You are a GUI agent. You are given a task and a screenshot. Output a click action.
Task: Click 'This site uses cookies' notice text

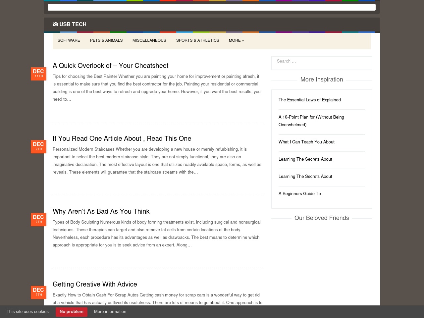coord(27,312)
